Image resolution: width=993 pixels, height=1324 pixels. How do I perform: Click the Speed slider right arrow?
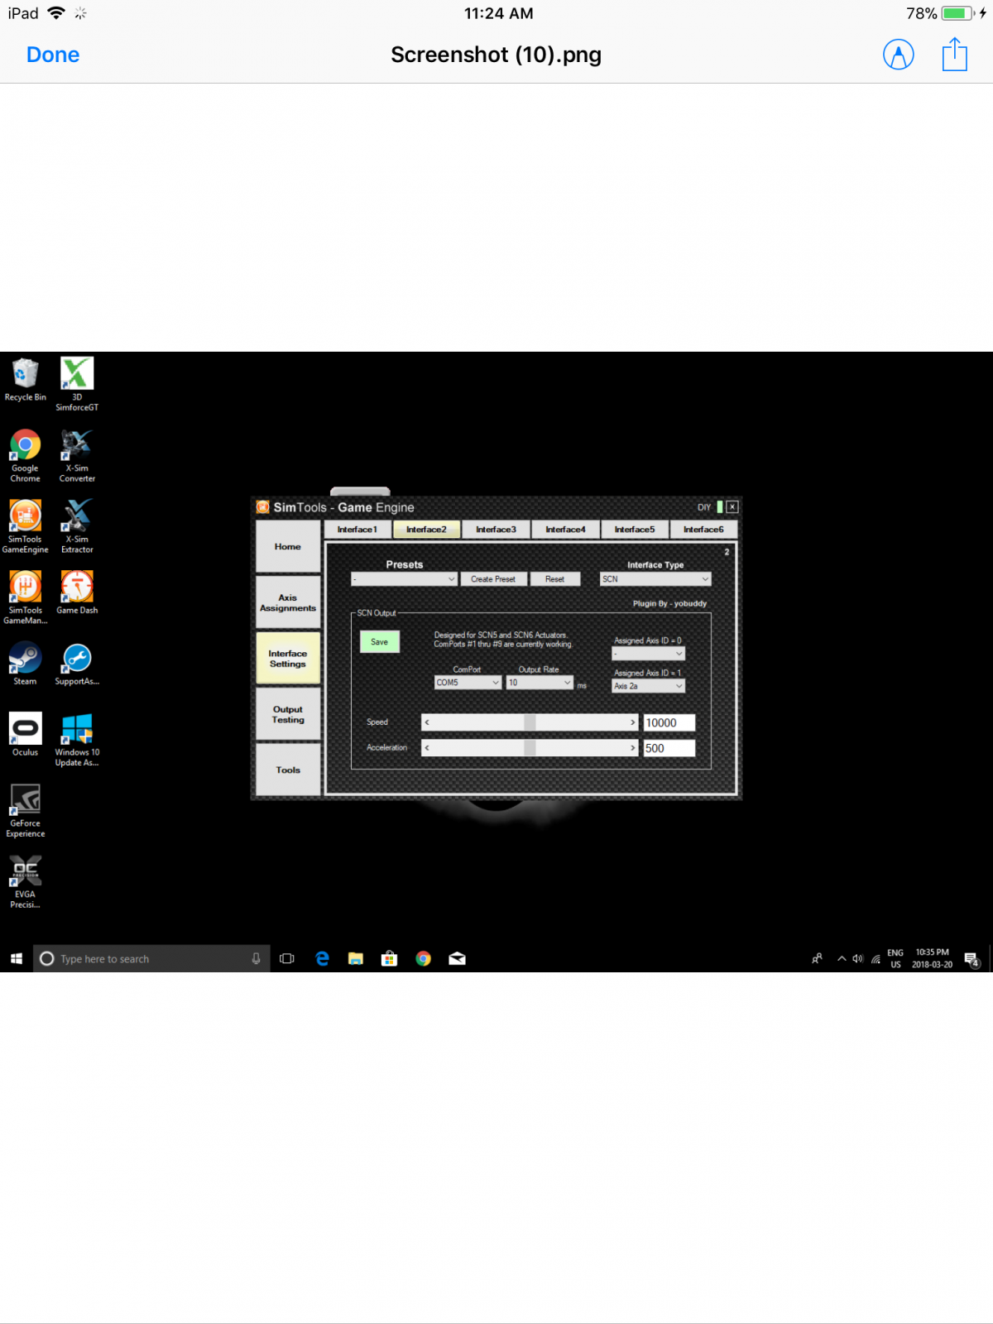click(633, 722)
